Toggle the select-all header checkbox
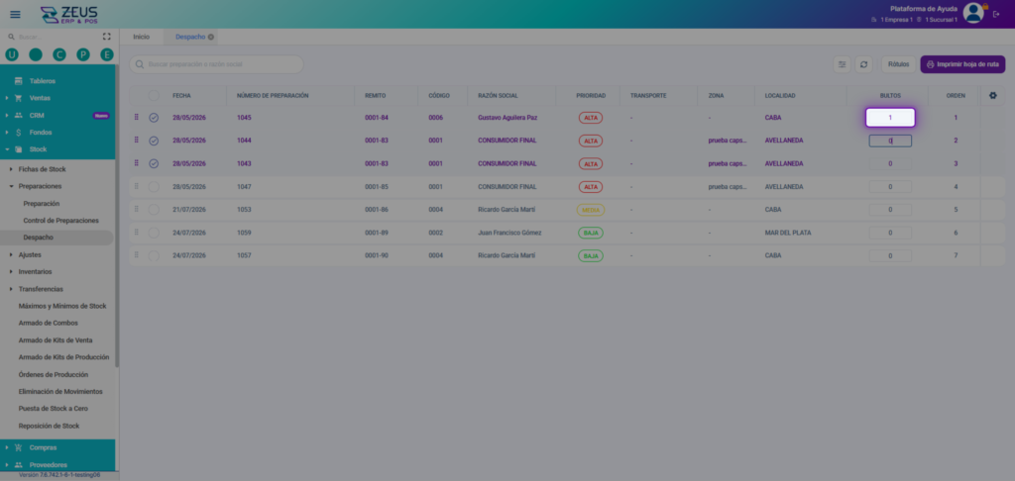Image resolution: width=1015 pixels, height=481 pixels. (154, 96)
